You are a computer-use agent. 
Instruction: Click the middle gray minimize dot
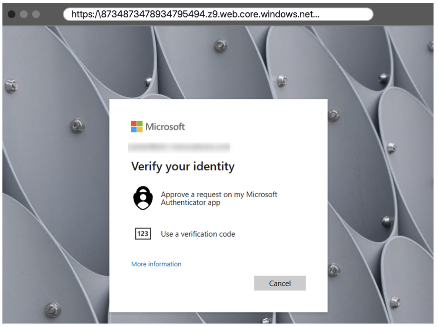click(24, 14)
